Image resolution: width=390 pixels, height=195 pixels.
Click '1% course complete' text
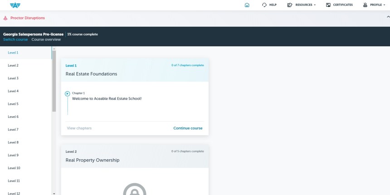pyautogui.click(x=83, y=34)
